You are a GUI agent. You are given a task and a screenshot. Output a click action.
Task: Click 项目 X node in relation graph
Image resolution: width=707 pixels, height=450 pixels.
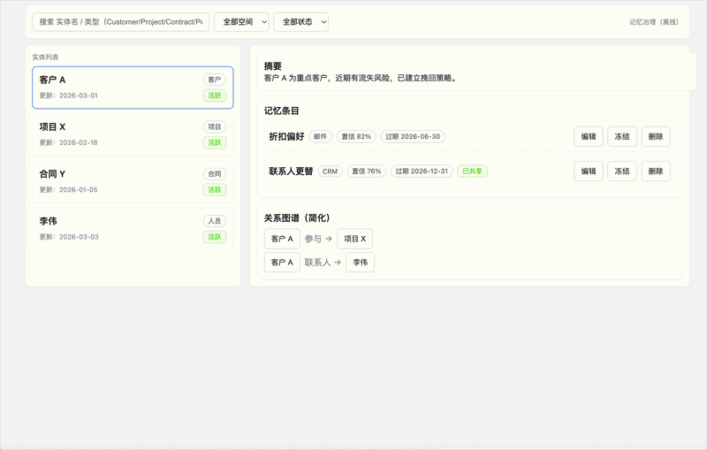tap(354, 239)
